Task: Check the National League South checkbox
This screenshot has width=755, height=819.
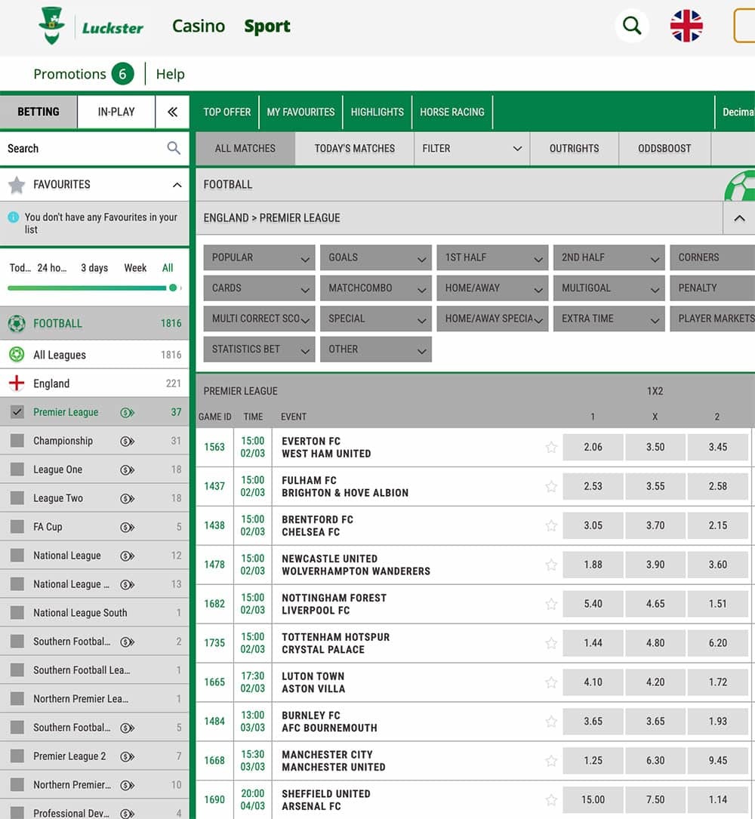Action: [x=17, y=613]
